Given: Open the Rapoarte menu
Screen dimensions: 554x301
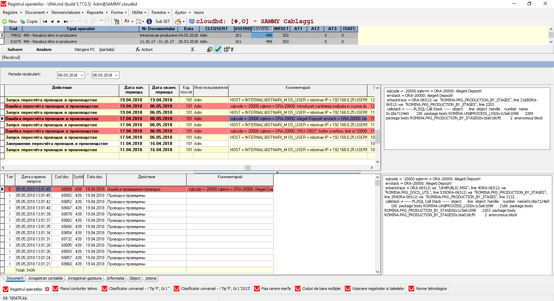Looking at the screenshot, I should click(x=97, y=12).
